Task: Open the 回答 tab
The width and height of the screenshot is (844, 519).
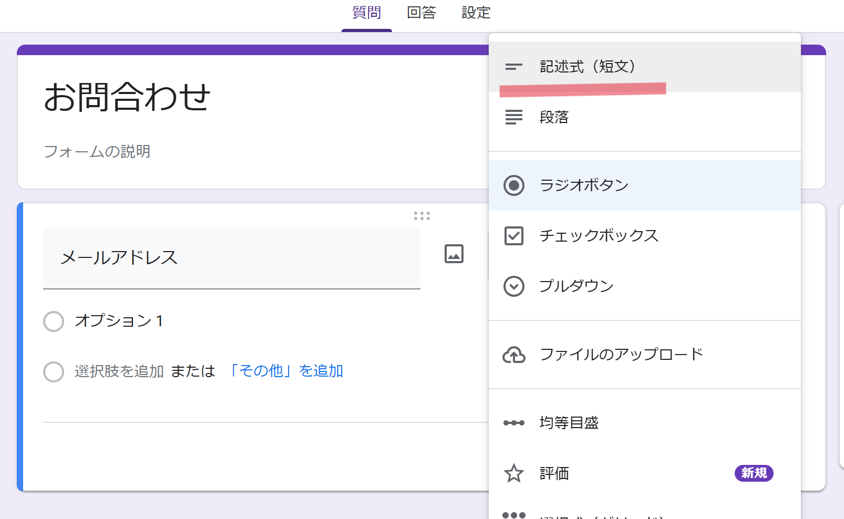Action: coord(421,13)
